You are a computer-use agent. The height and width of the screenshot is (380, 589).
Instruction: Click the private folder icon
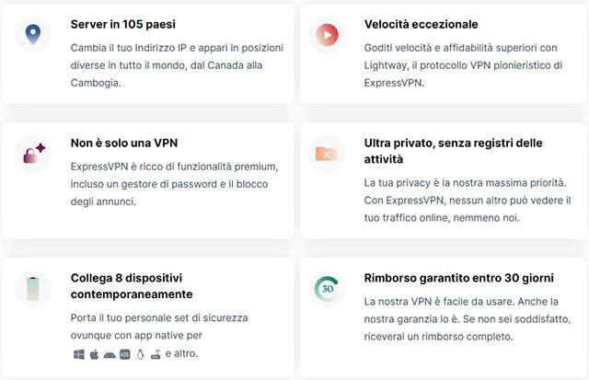coord(327,154)
